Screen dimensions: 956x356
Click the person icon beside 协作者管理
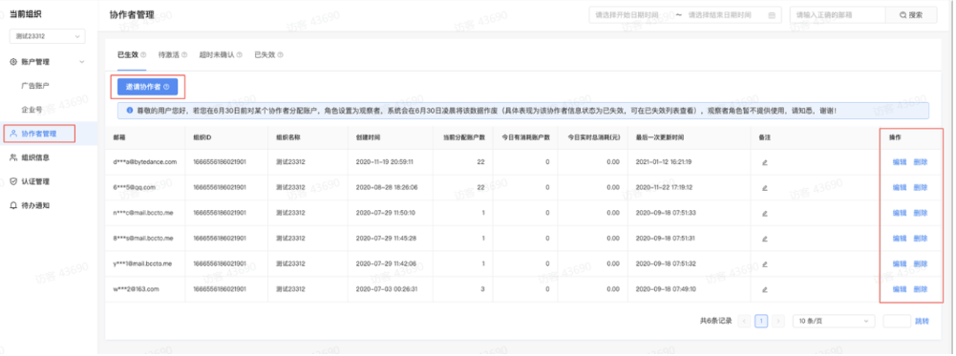tap(13, 134)
